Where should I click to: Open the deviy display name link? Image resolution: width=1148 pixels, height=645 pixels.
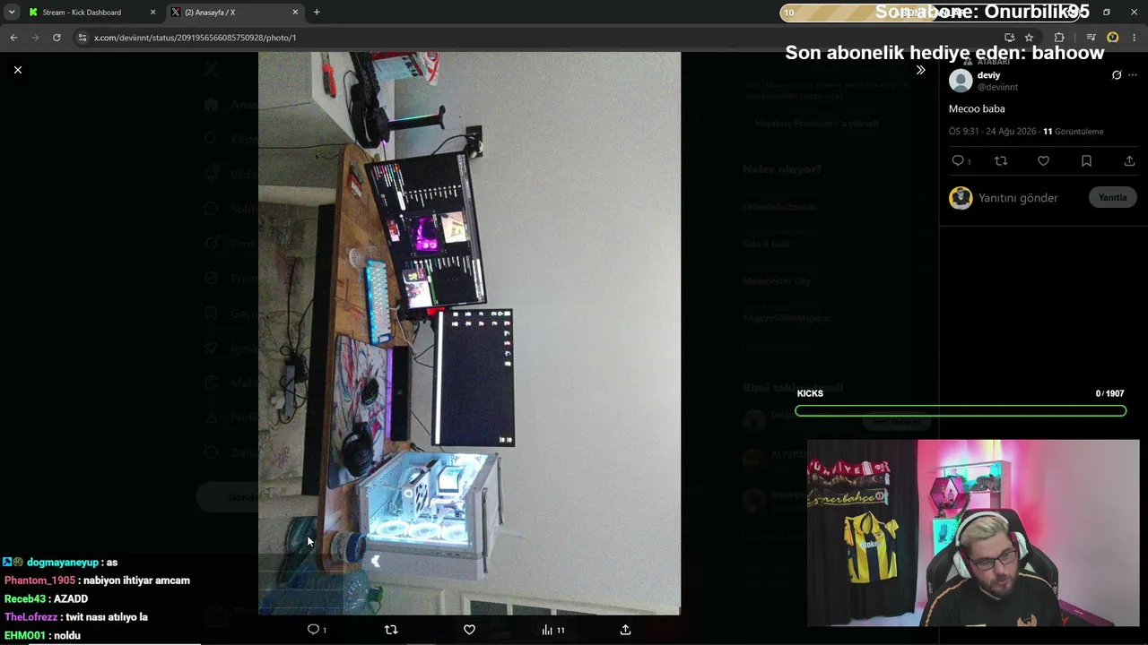(x=988, y=75)
